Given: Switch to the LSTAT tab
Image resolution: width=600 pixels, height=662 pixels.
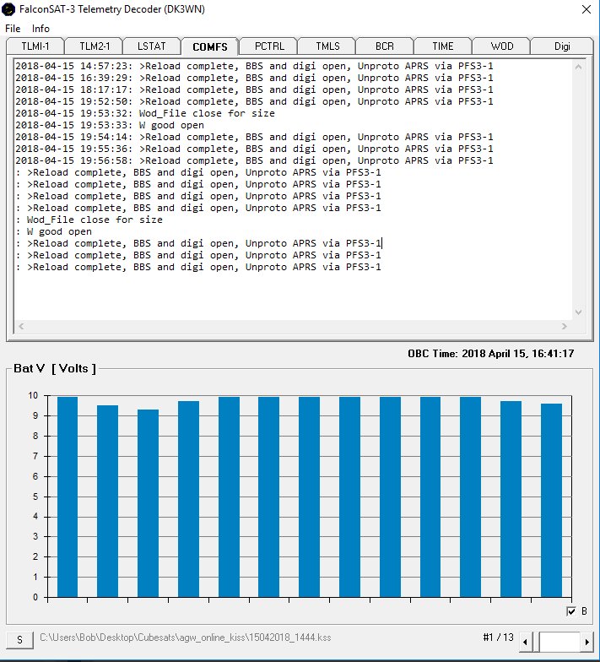Looking at the screenshot, I should 152,46.
